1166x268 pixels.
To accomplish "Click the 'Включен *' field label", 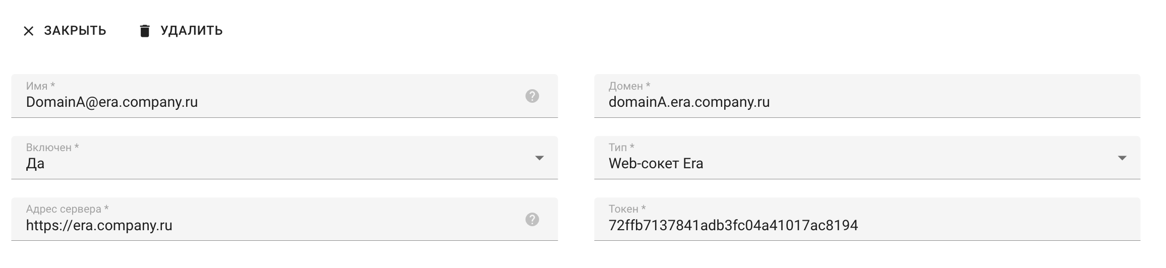I will pos(52,148).
